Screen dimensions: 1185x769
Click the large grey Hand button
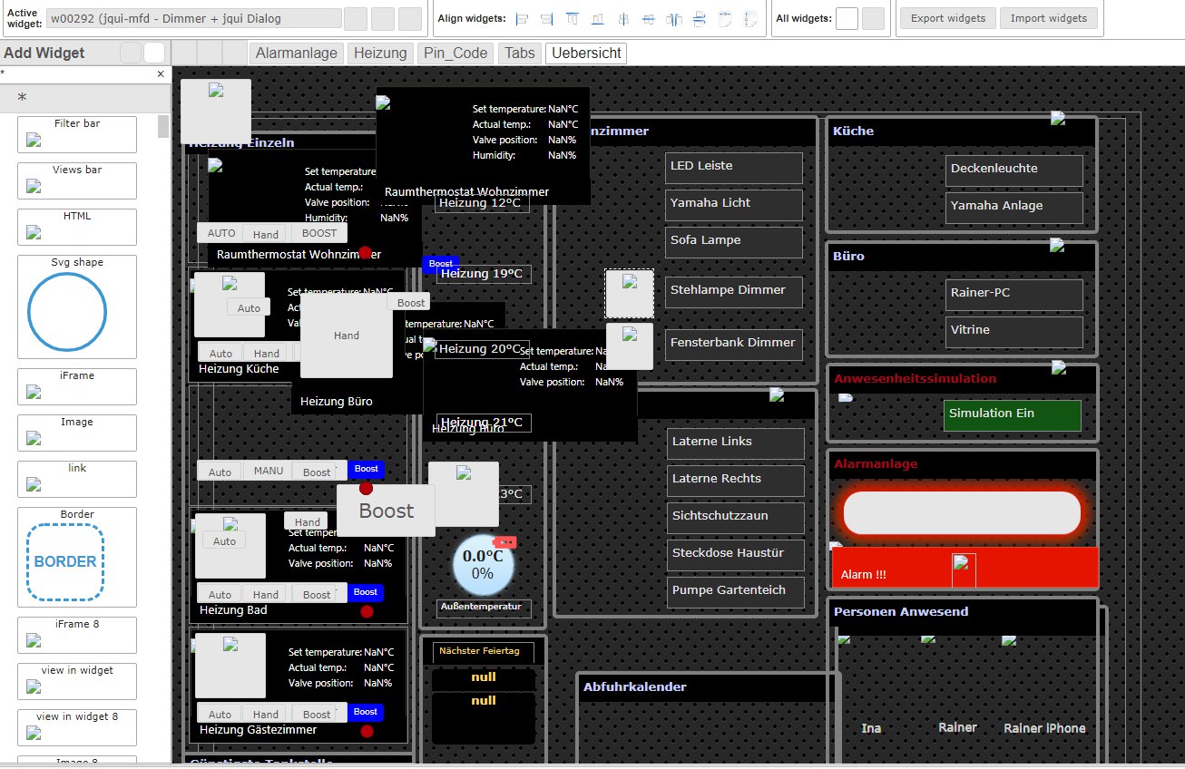tap(347, 336)
